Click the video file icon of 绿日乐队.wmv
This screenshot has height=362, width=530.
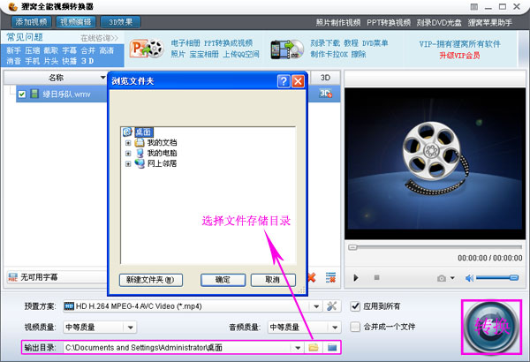click(x=34, y=94)
